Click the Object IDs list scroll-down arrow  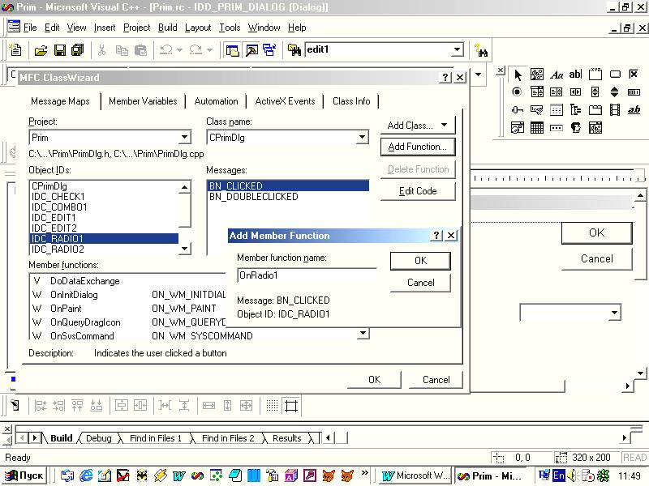[185, 249]
